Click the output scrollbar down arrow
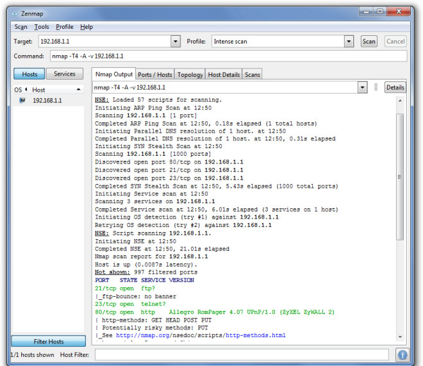This screenshot has height=366, width=423. pyautogui.click(x=400, y=337)
